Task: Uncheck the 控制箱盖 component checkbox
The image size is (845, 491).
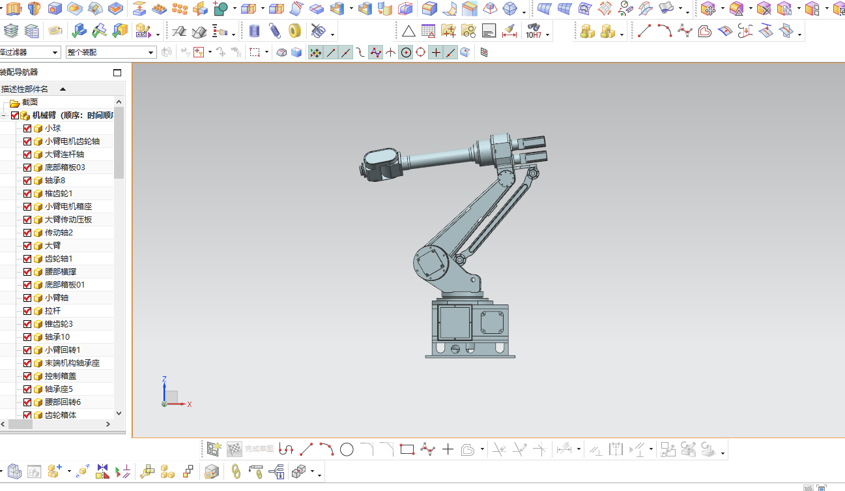Action: tap(27, 376)
